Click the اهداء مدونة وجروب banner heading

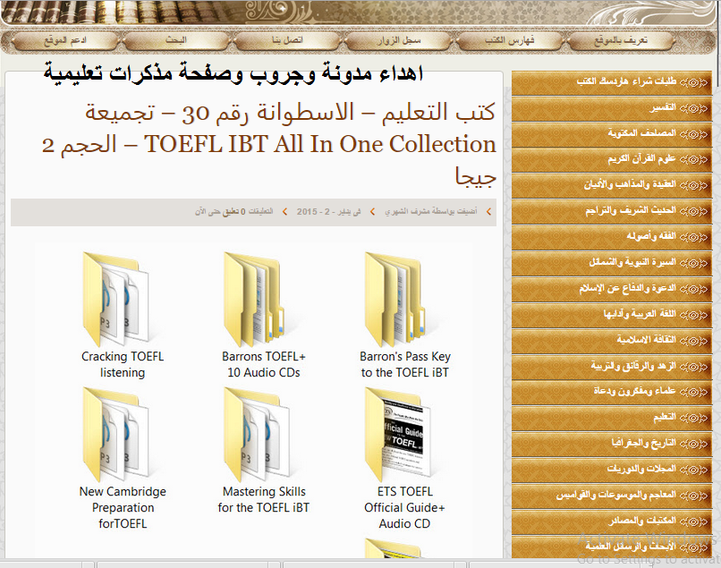tap(233, 73)
